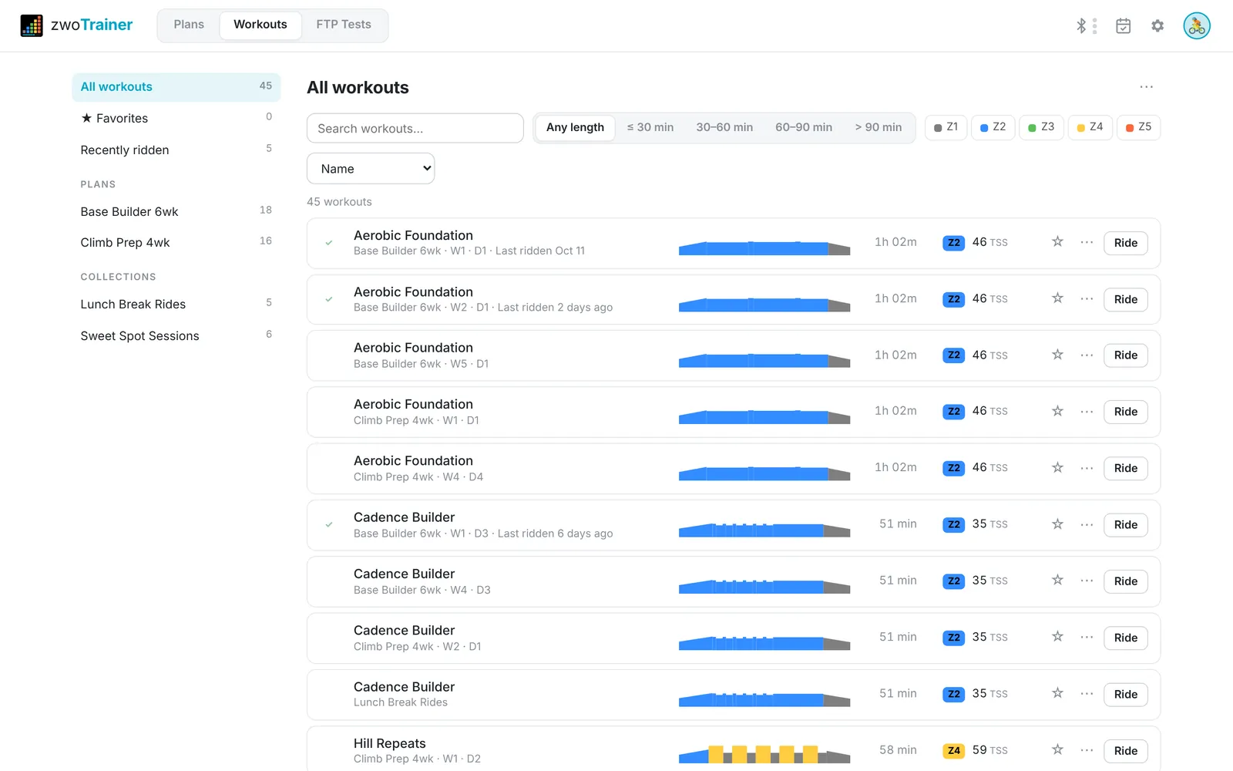Open the calendar icon in header

coord(1124,25)
